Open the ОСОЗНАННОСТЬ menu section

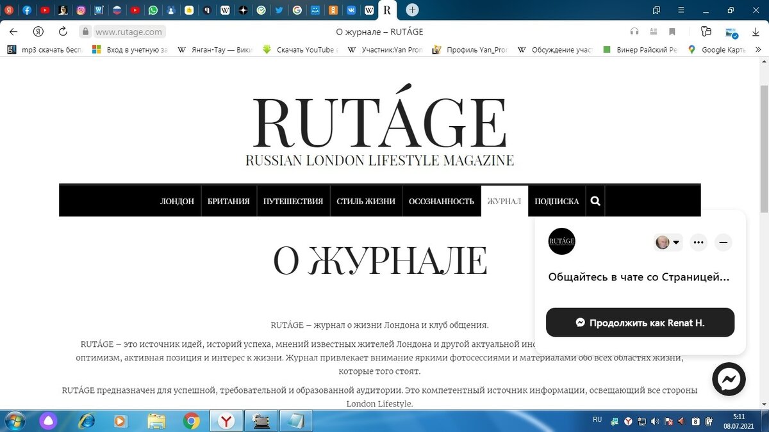[x=442, y=201]
